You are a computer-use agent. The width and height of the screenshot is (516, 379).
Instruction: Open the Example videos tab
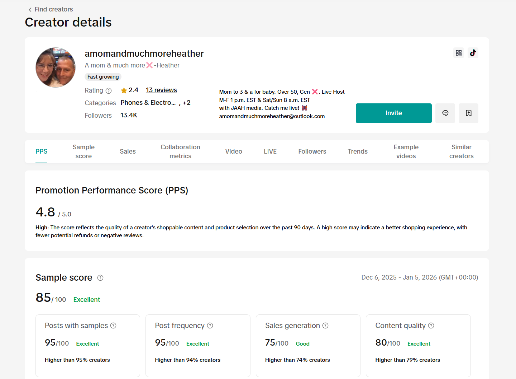(x=406, y=151)
